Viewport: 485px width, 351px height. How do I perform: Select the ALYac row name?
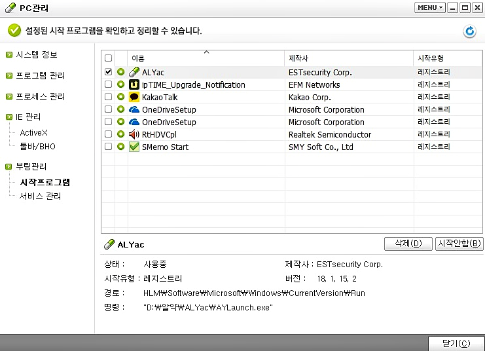[x=153, y=73]
